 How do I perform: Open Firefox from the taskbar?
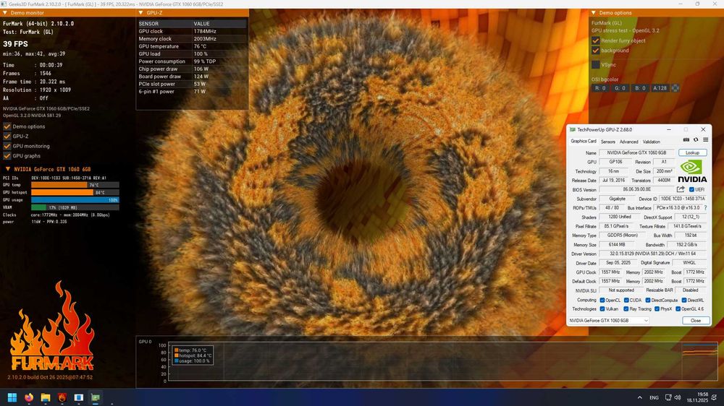click(x=29, y=397)
